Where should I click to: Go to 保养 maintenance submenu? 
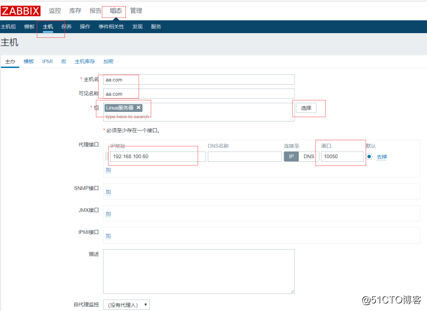coord(66,26)
